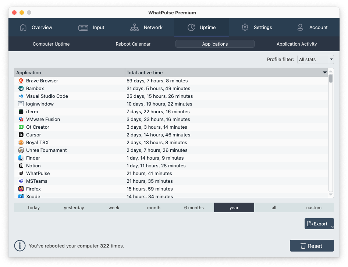Click the clock icon for Uptime
This screenshot has width=348, height=267.
coord(191,28)
